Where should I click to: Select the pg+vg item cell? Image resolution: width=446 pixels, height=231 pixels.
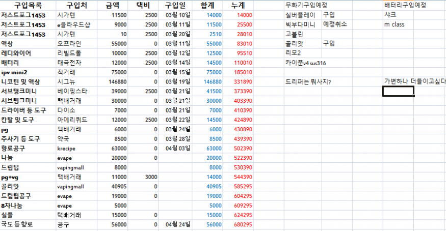click(28, 177)
